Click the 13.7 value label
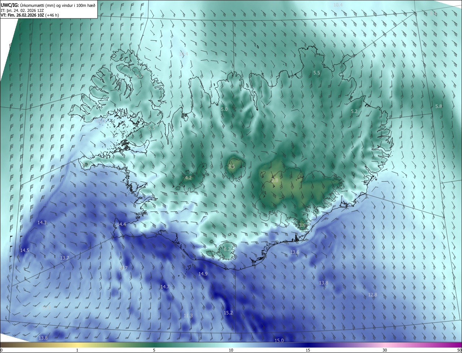 click(x=64, y=258)
